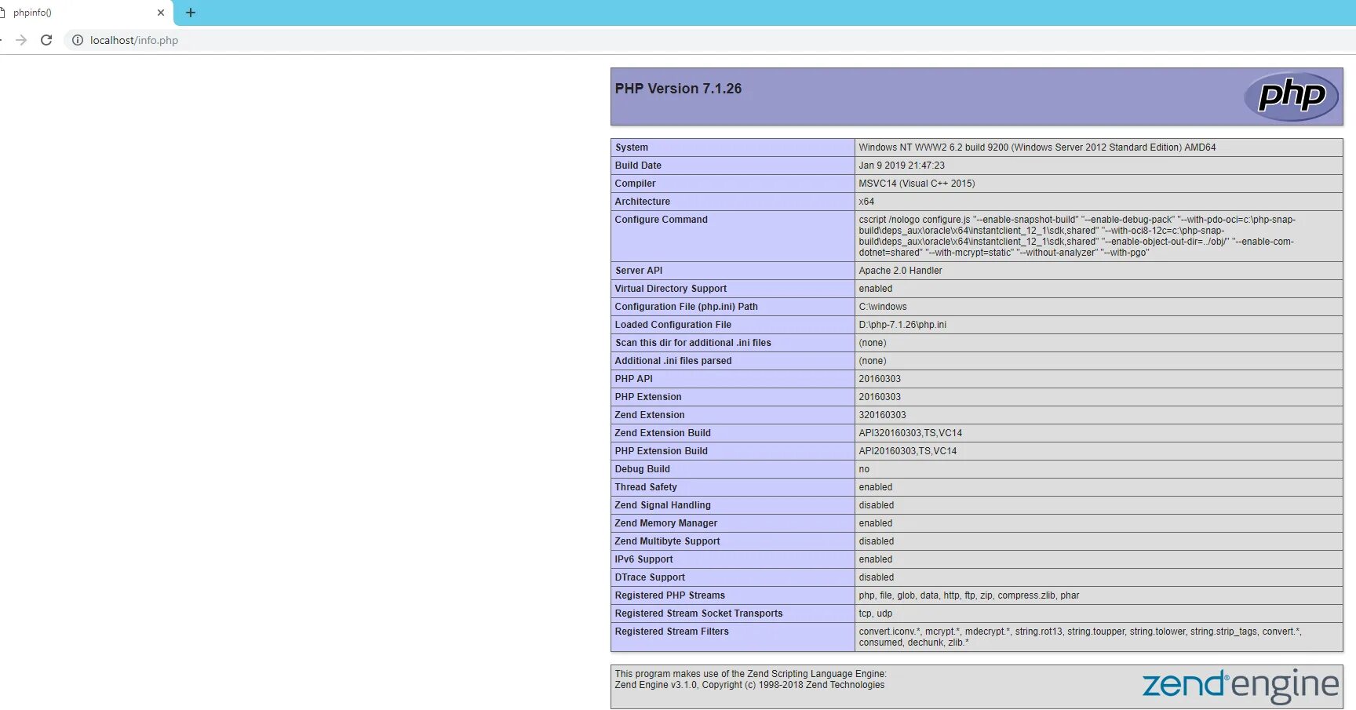This screenshot has height=710, width=1356.
Task: Click the Loaded Configuration File path value
Action: 902,324
